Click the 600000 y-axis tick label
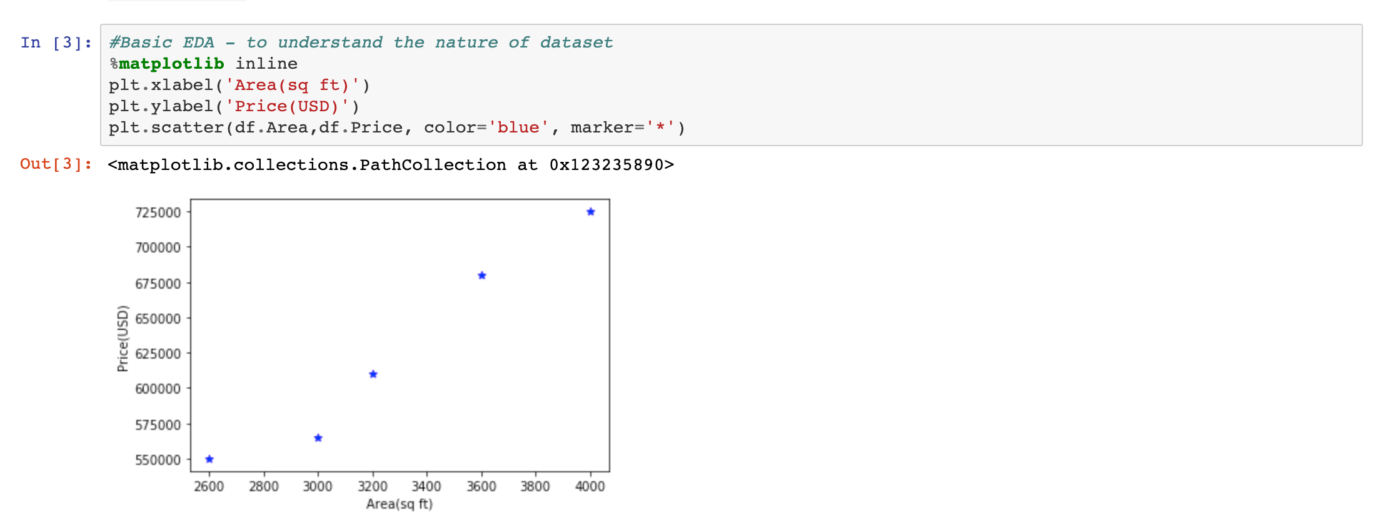 158,389
